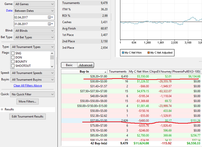This screenshot has width=202, height=147.
Task: Click the More Filters... button
Action: pos(27,101)
